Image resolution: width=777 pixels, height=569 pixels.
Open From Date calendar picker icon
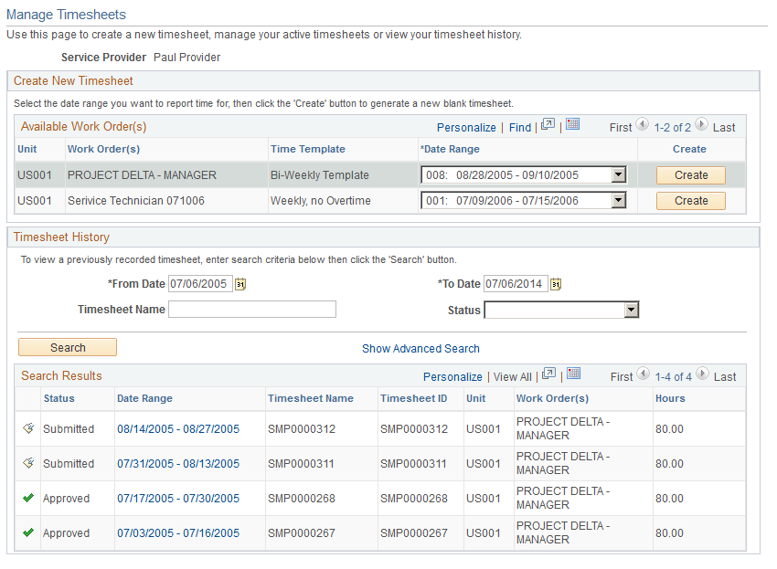coord(240,284)
